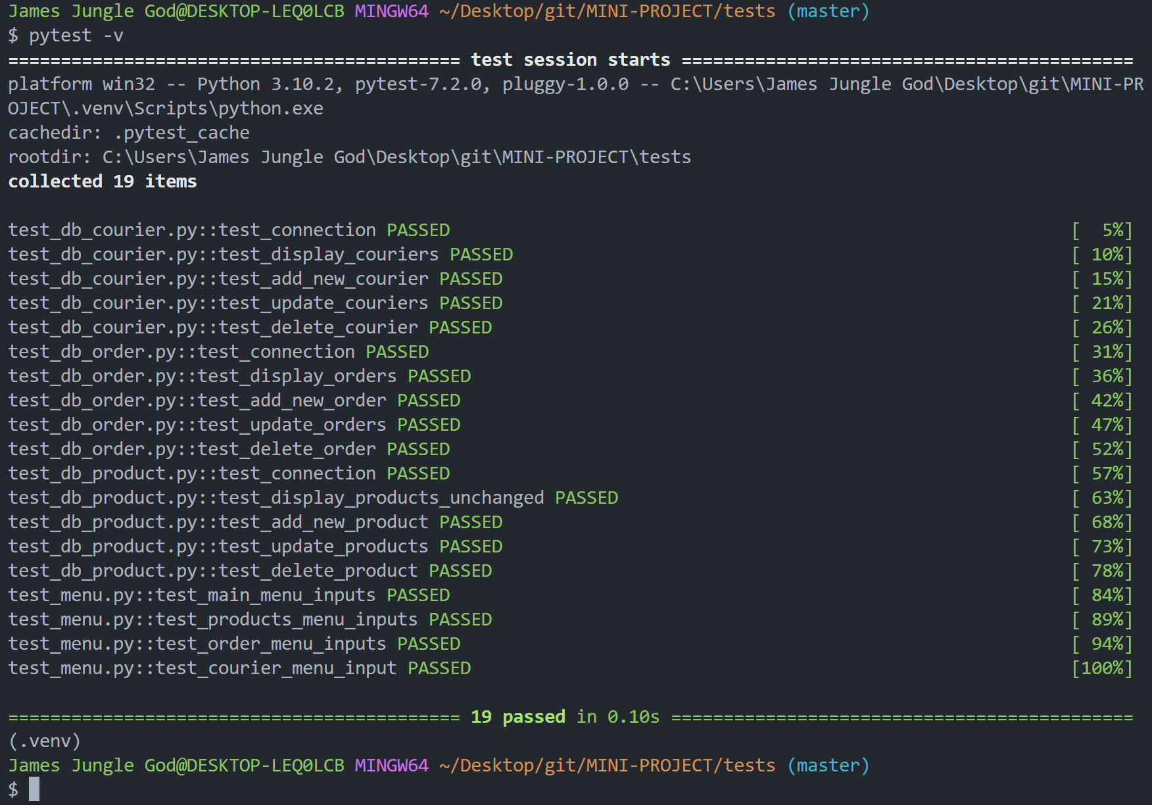This screenshot has height=805, width=1152.
Task: Click the collected 19 items line
Action: [x=102, y=181]
